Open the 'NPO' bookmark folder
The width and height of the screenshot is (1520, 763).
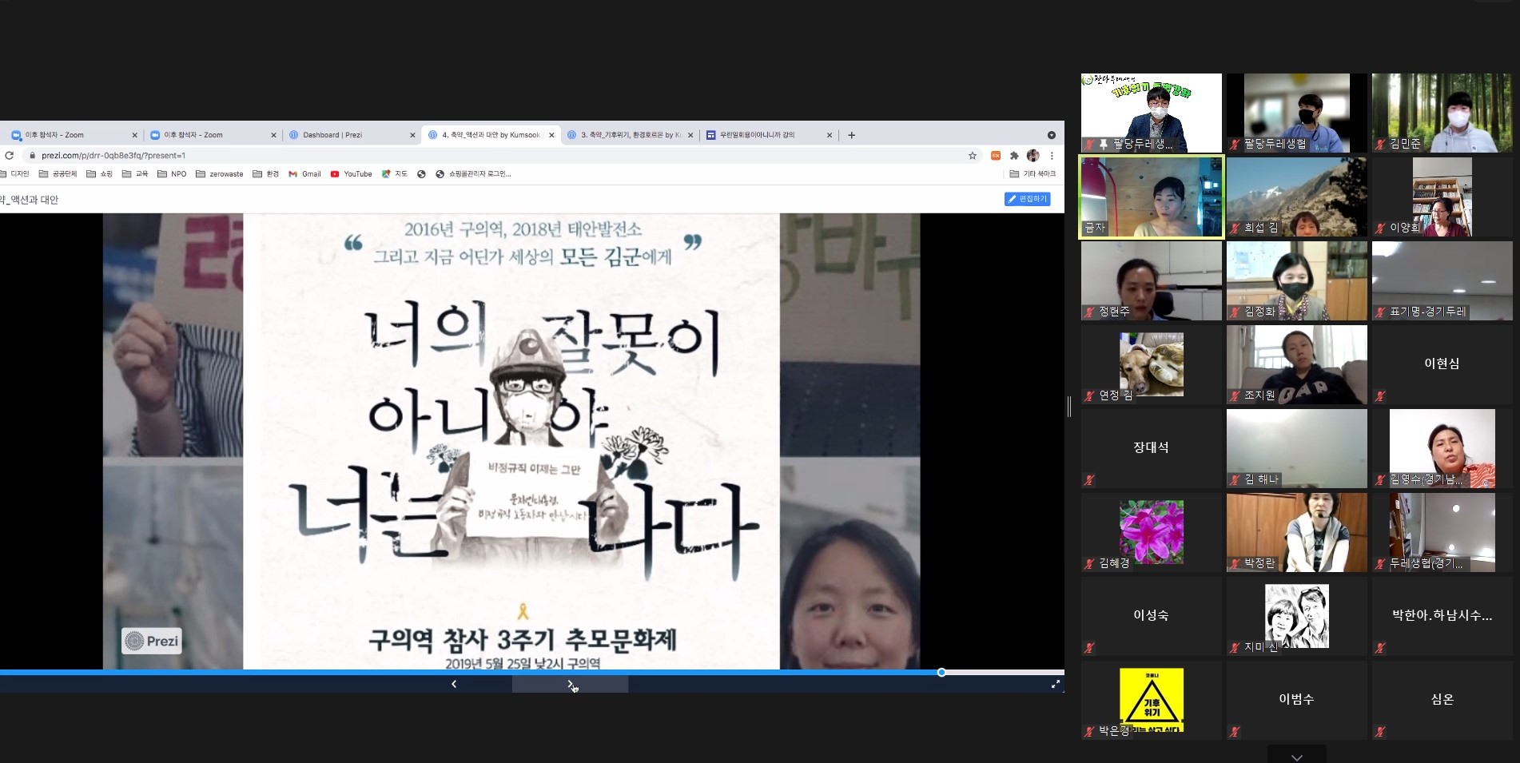coord(171,174)
